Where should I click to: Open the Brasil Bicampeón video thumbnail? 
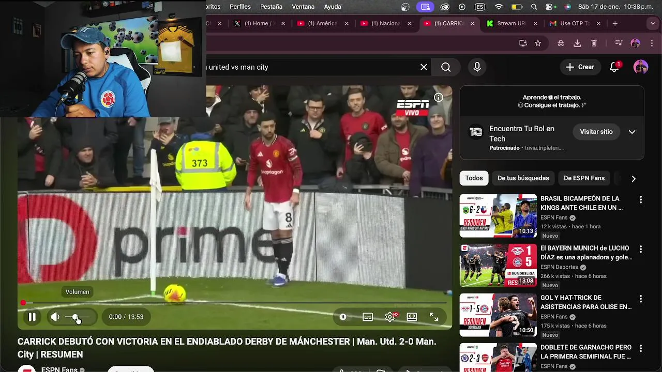(498, 216)
